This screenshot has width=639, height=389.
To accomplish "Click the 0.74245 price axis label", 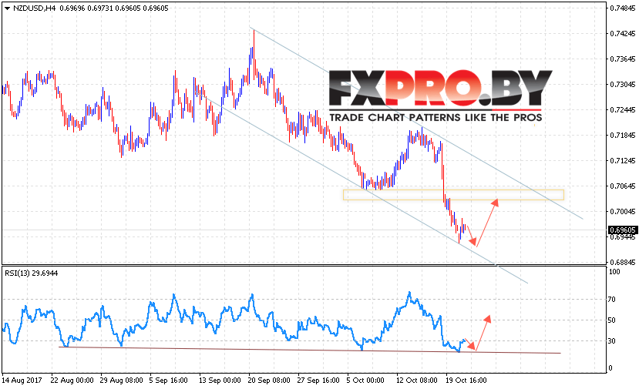I will click(622, 34).
